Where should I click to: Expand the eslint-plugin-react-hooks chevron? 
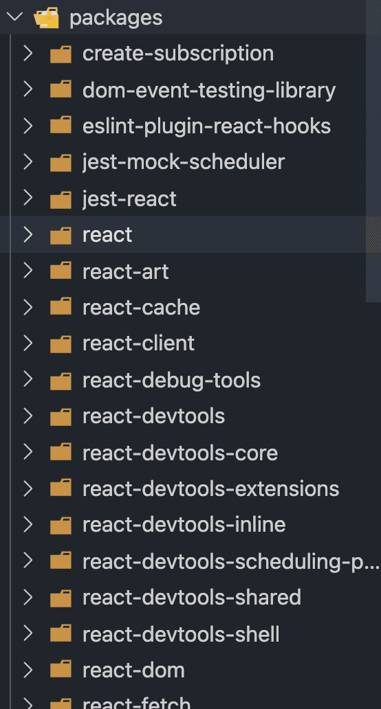28,126
